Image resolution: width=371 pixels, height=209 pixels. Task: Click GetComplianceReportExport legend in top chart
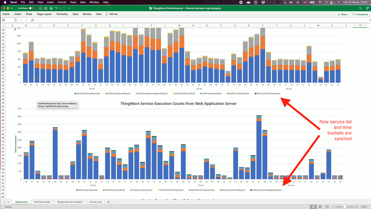[x=152, y=93]
